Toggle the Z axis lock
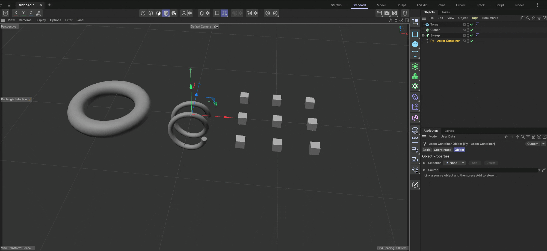The width and height of the screenshot is (547, 251). click(31, 13)
